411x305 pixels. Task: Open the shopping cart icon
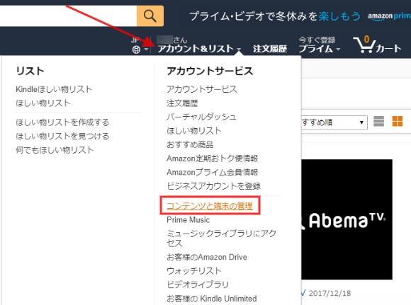[364, 45]
